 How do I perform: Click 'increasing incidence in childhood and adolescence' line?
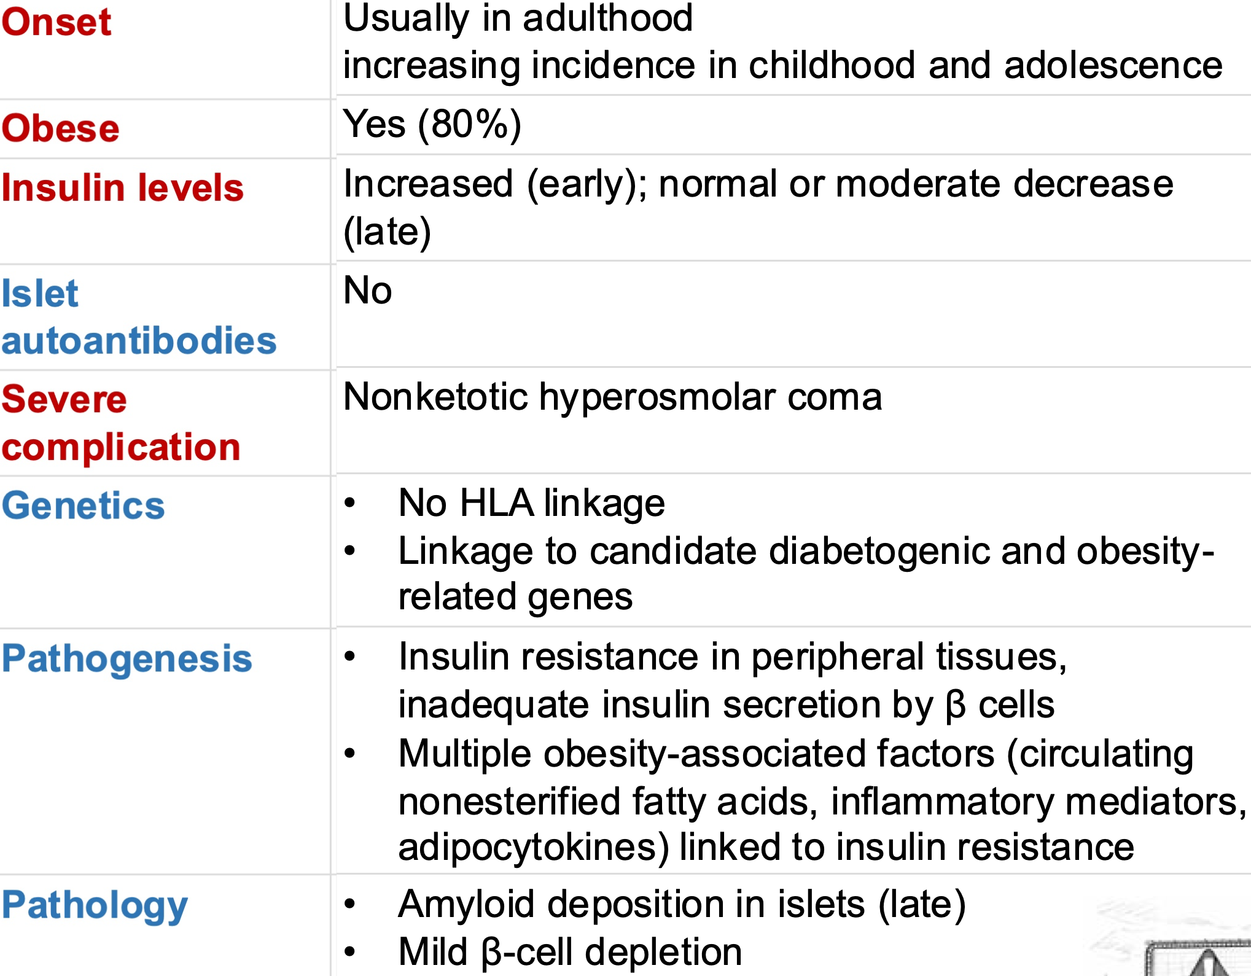click(782, 66)
